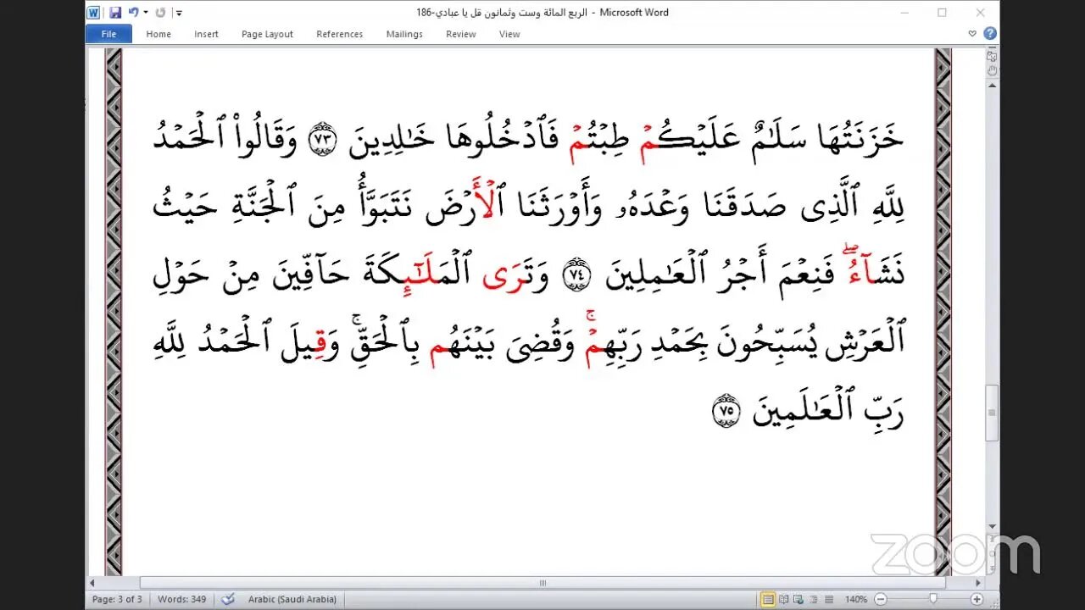The image size is (1085, 610).
Task: Click the vertical scrollbar thumb
Action: point(992,413)
